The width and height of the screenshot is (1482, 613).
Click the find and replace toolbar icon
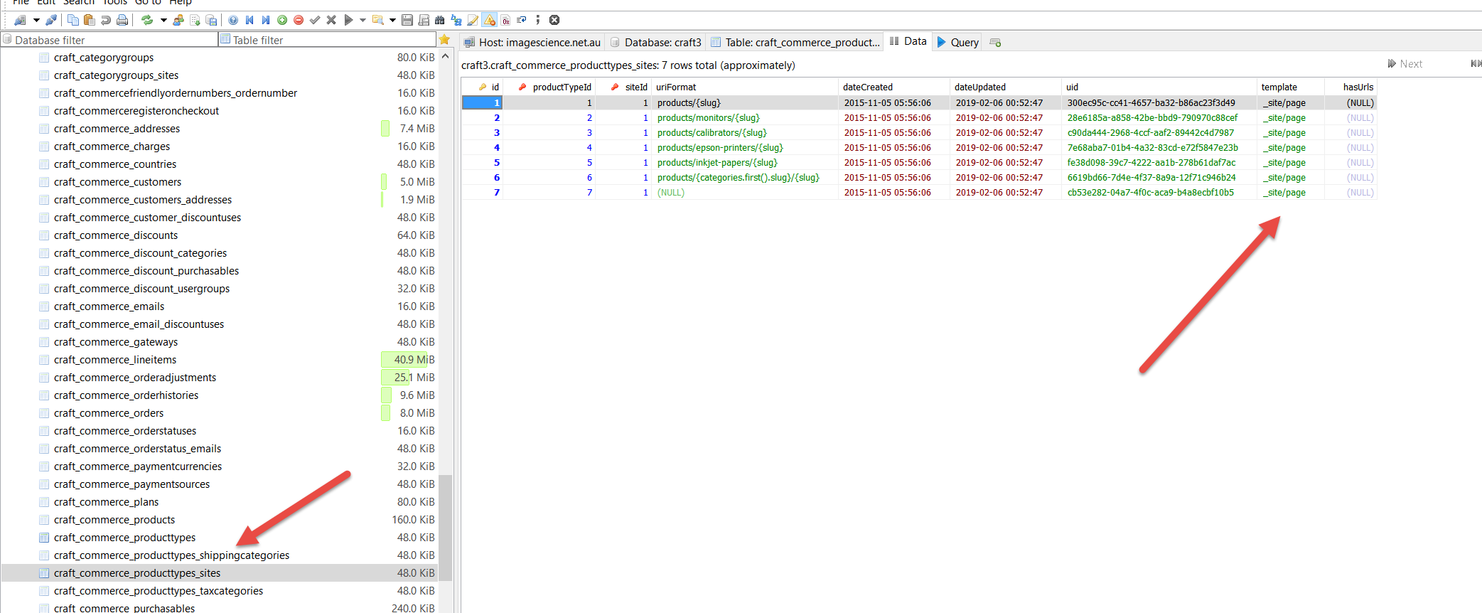point(456,20)
